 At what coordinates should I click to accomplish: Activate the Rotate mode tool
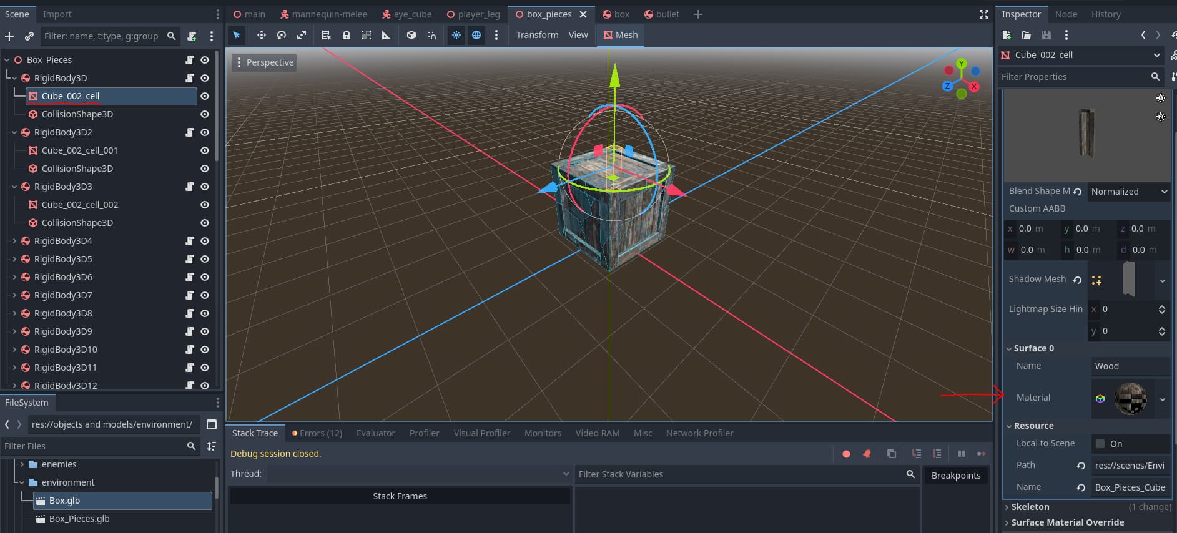pyautogui.click(x=282, y=35)
